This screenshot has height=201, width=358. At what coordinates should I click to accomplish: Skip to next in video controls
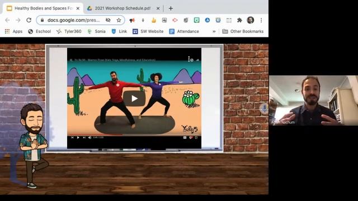pyautogui.click(x=84, y=137)
